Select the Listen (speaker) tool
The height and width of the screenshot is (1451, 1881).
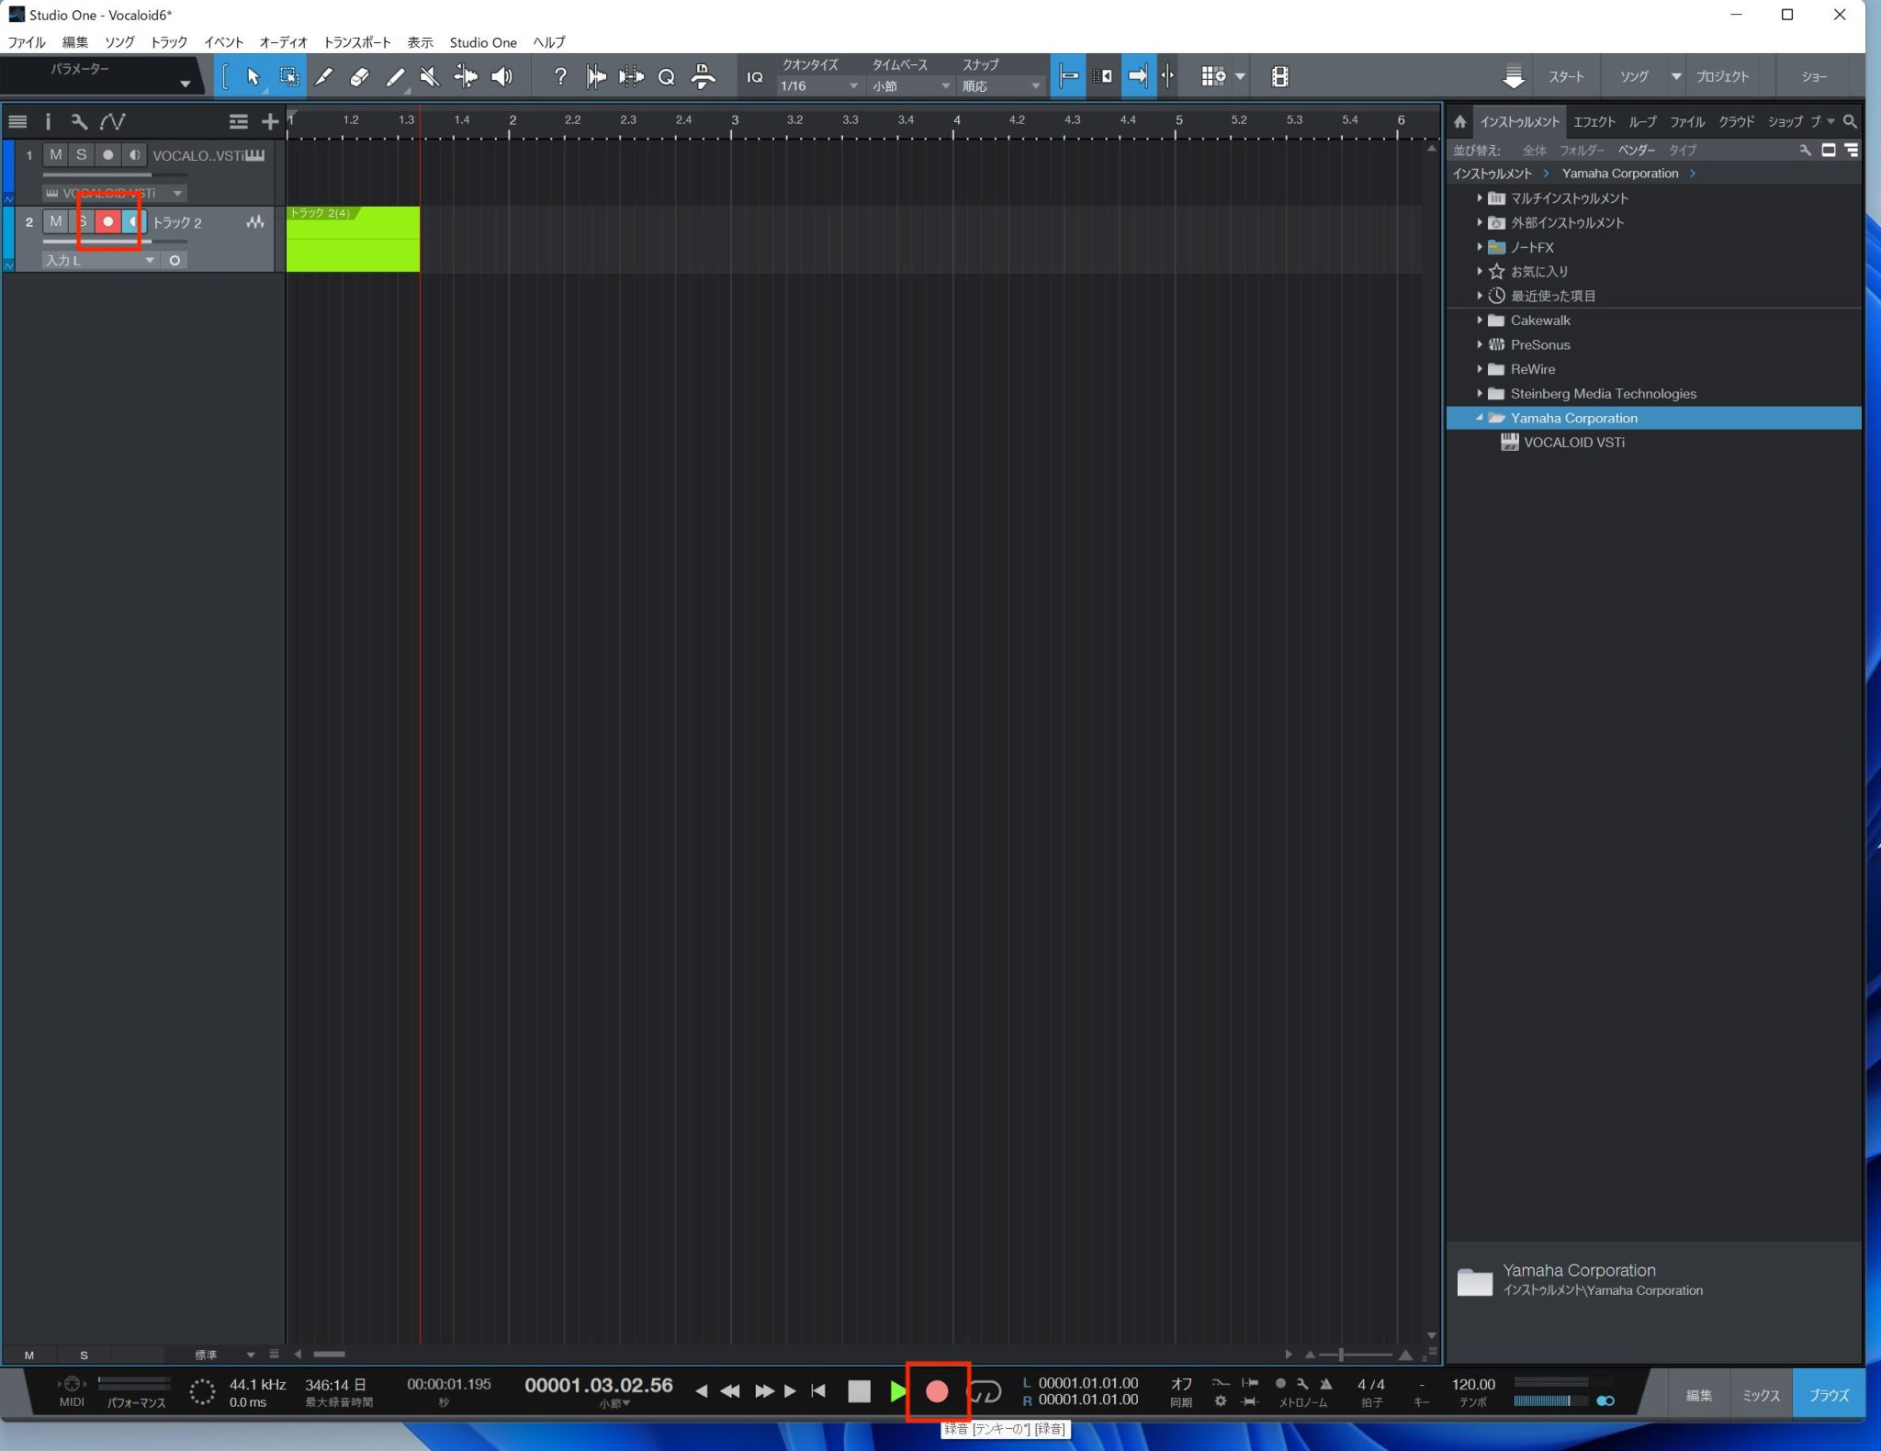point(501,77)
